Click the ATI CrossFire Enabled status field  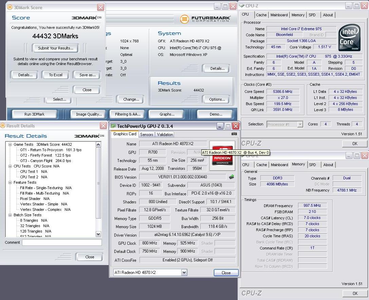[188, 260]
